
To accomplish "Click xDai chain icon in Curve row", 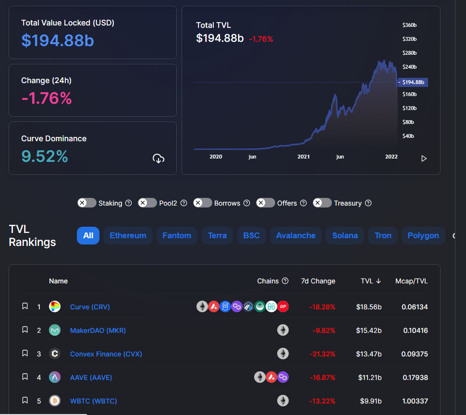I will point(260,306).
